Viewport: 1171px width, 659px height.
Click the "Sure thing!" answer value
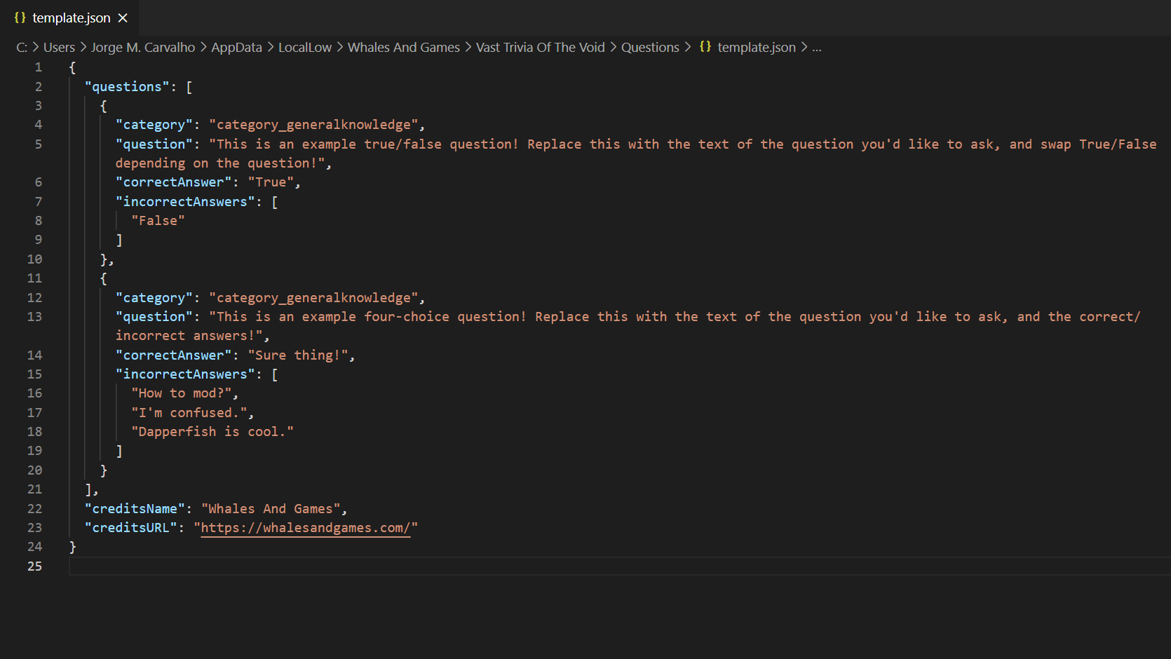click(298, 355)
